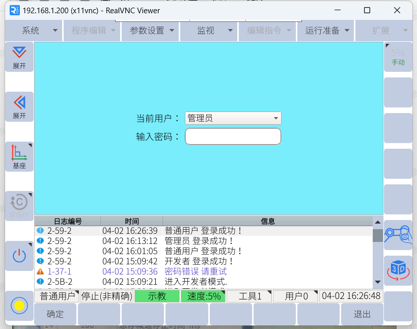Click the 退出 exit button
The width and height of the screenshot is (417, 329).
pos(362,314)
